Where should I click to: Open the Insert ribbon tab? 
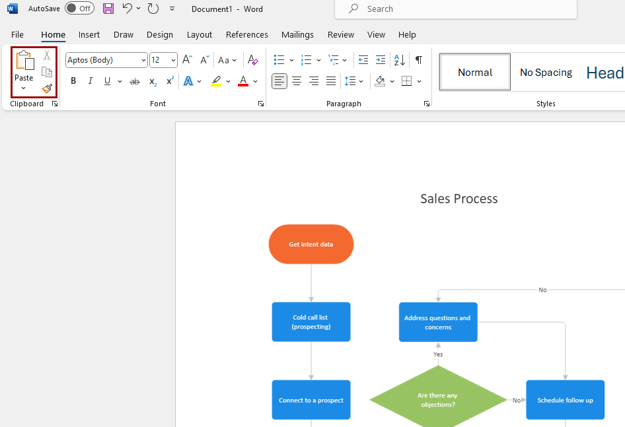click(89, 34)
